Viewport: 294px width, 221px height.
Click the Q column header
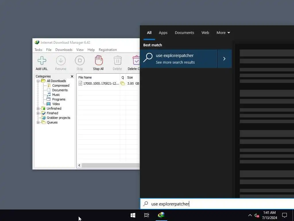[x=123, y=77]
